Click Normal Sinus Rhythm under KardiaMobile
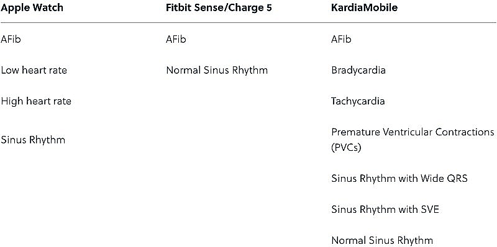Viewport: 497px width, 247px height. pos(382,240)
